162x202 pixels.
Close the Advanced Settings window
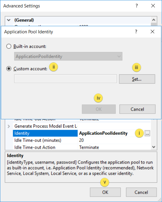153,6
